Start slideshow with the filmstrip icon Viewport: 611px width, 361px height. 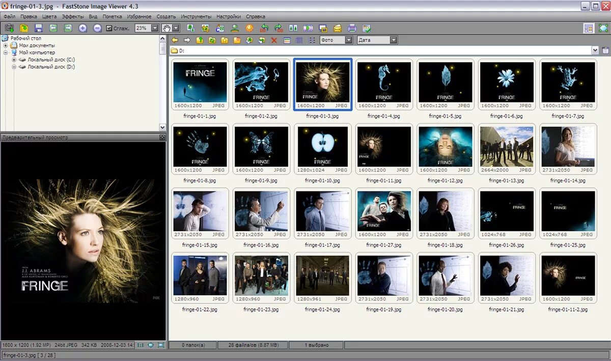pyautogui.click(x=308, y=28)
